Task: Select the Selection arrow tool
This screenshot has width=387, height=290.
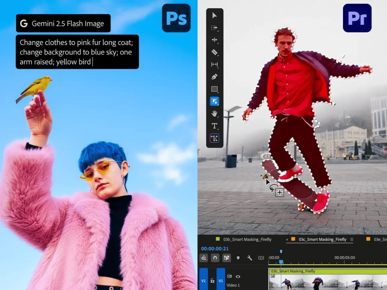Action: 214,15
